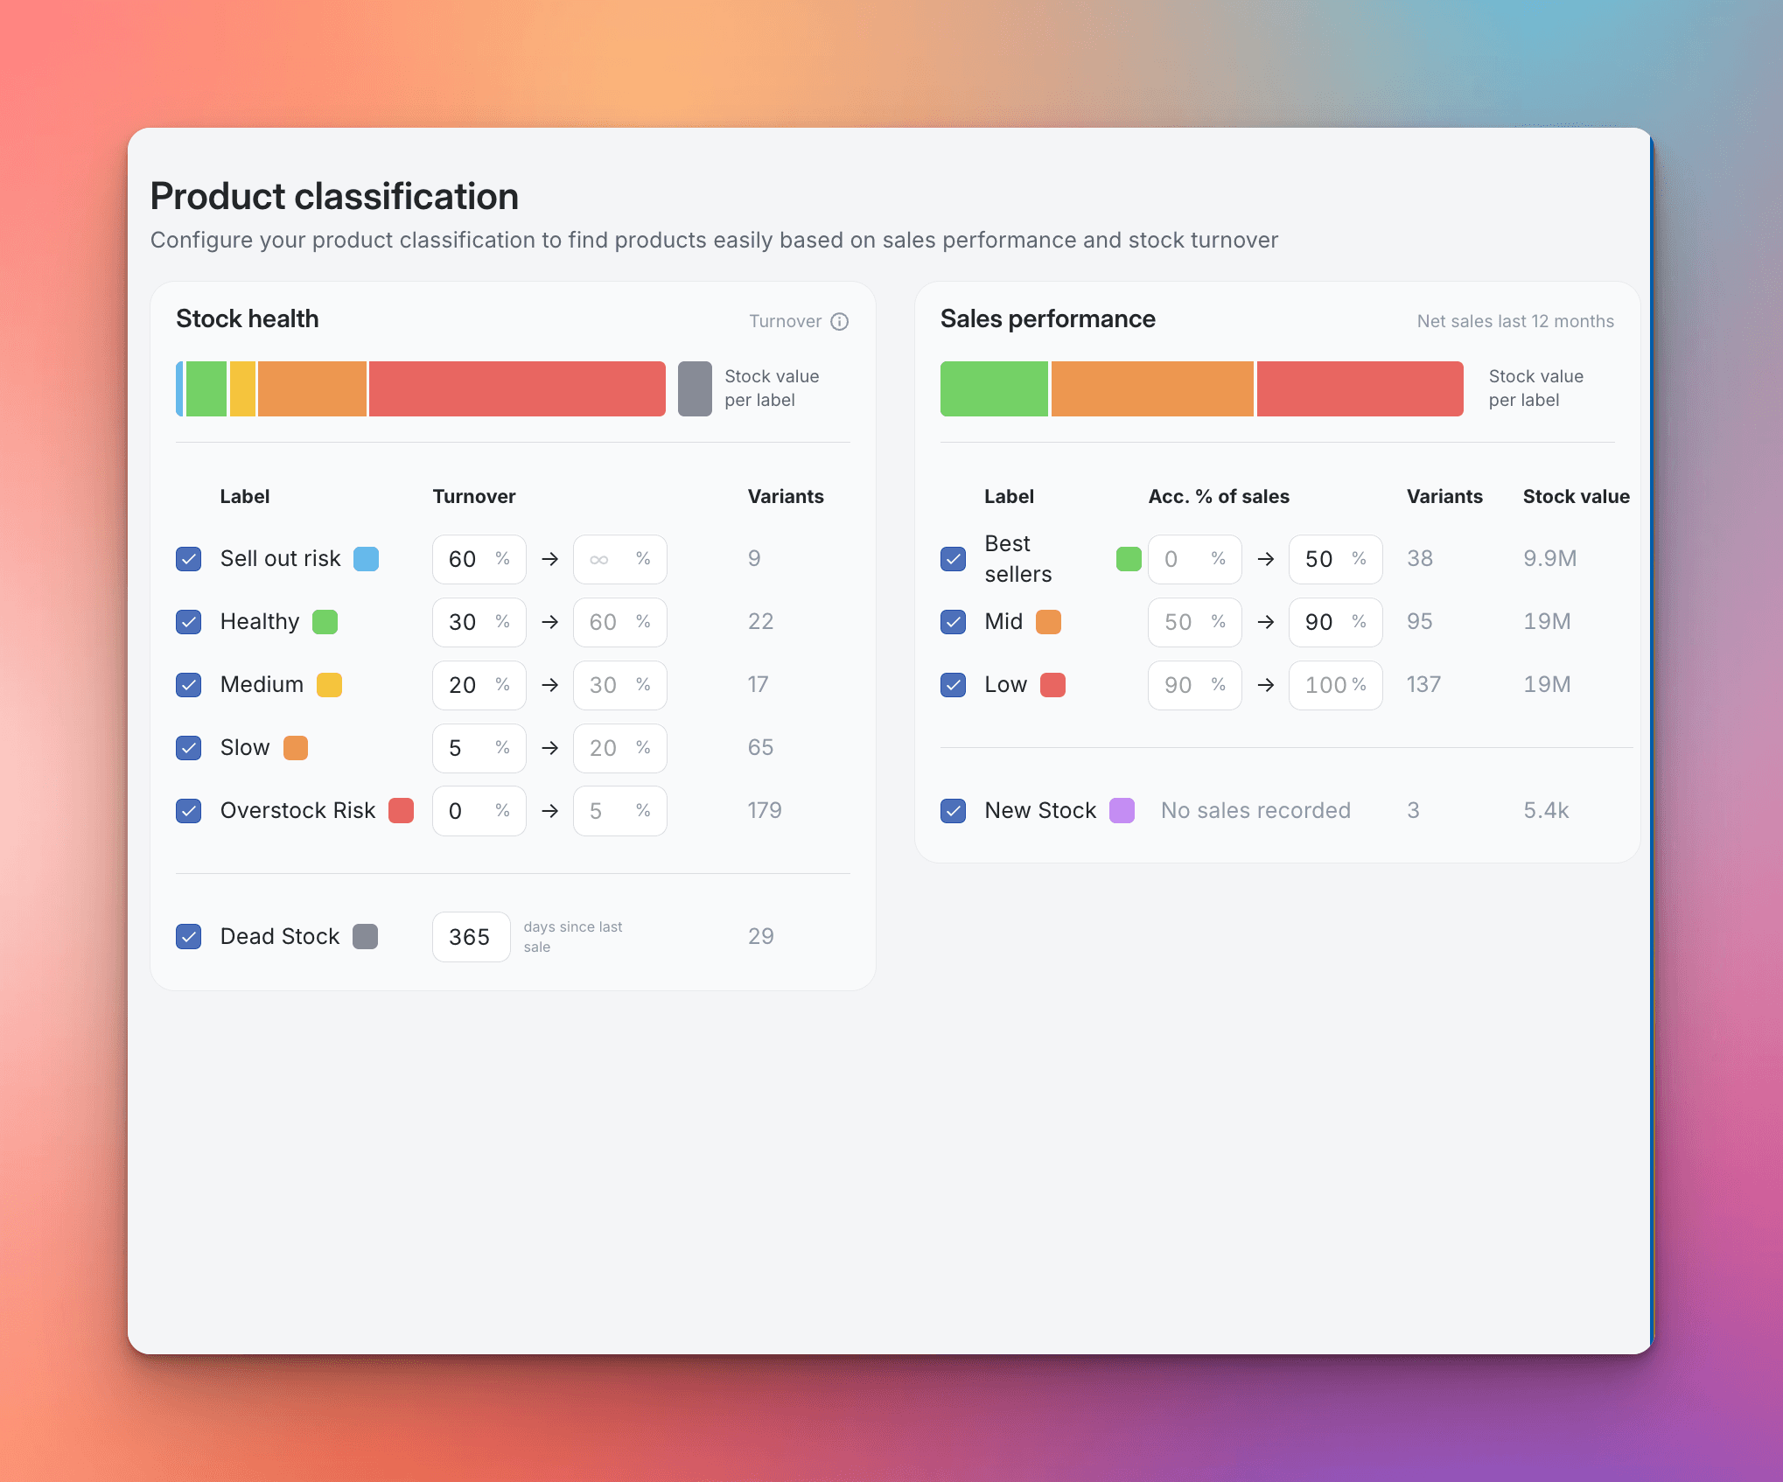1783x1482 pixels.
Task: Click the Overstock Risk red swatch
Action: (x=401, y=811)
